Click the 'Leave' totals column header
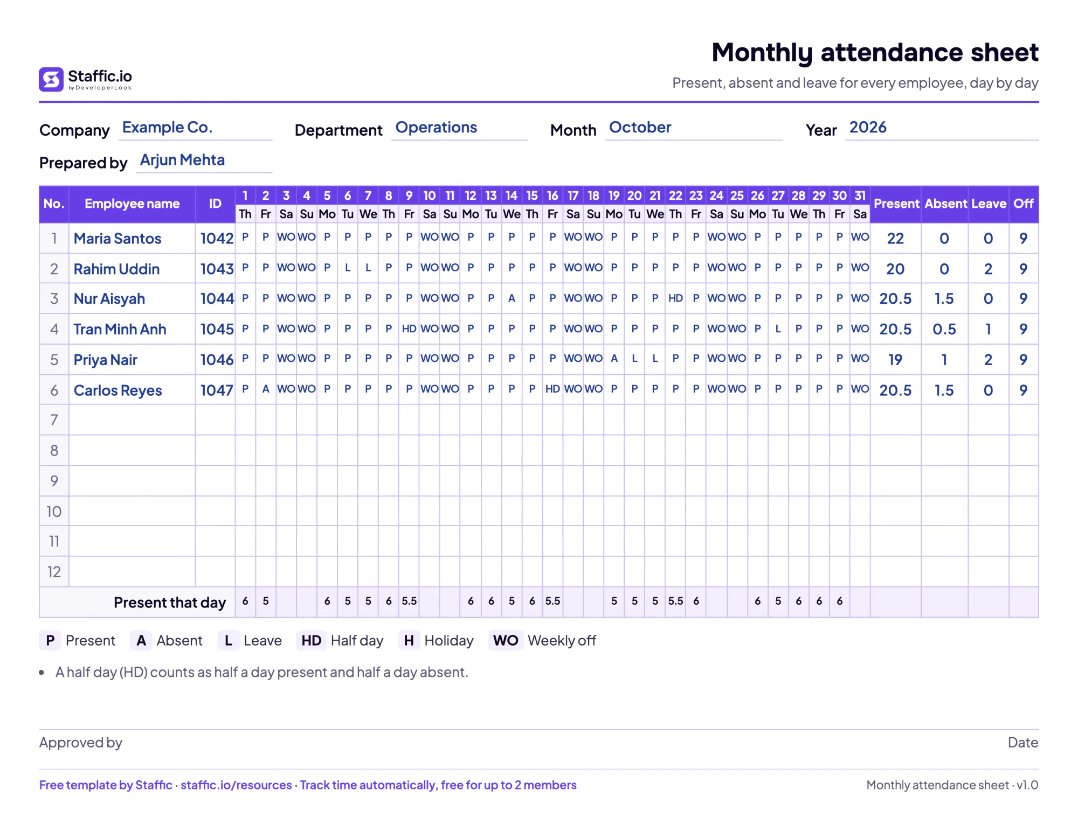This screenshot has height=832, width=1078. [989, 204]
